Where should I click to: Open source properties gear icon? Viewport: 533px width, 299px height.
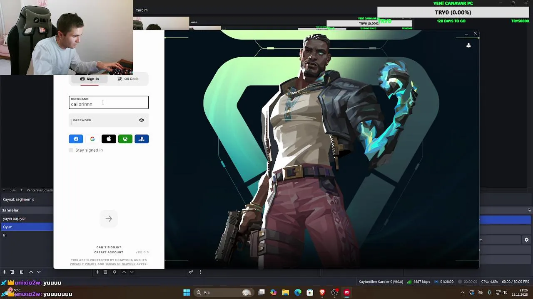point(115,272)
